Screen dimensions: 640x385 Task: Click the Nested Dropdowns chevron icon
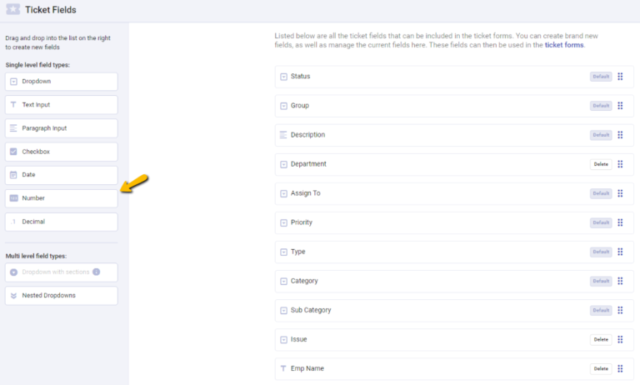pyautogui.click(x=13, y=296)
